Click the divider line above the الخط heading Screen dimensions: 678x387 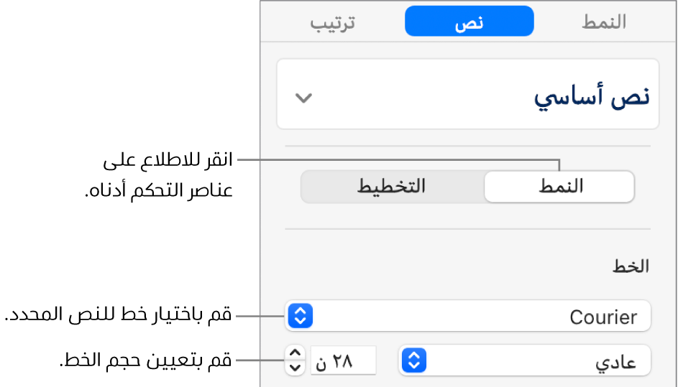pyautogui.click(x=467, y=230)
